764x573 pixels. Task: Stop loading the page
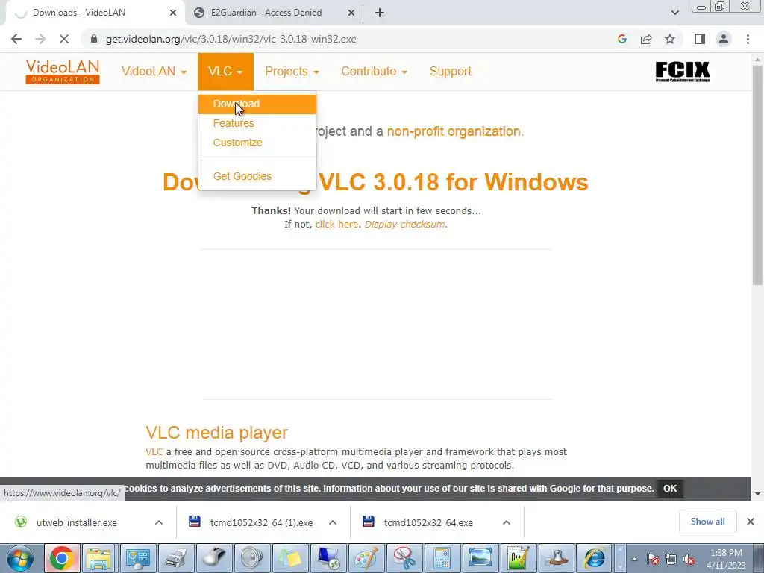pos(64,39)
